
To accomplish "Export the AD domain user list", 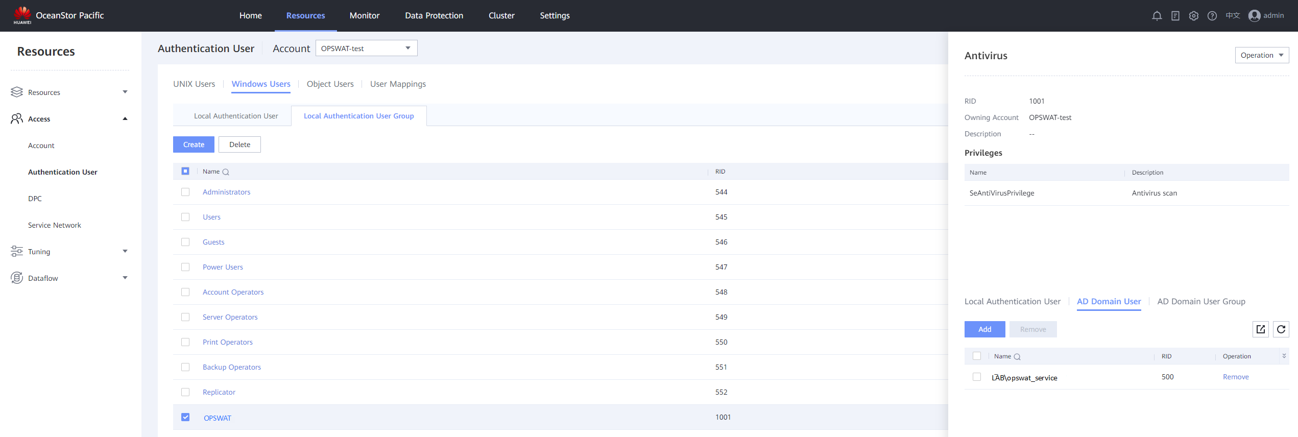I will (x=1260, y=329).
